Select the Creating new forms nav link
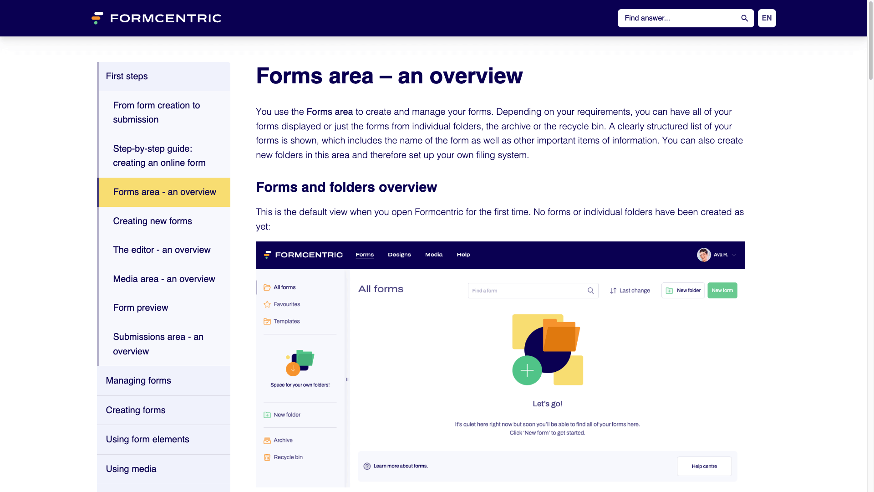The width and height of the screenshot is (874, 492). pos(152,221)
